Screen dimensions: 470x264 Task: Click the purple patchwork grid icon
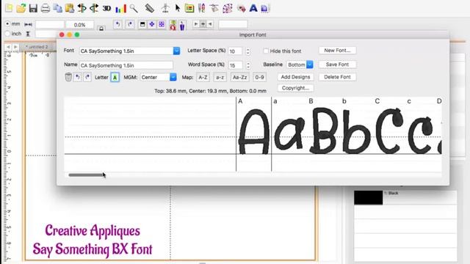click(x=228, y=8)
